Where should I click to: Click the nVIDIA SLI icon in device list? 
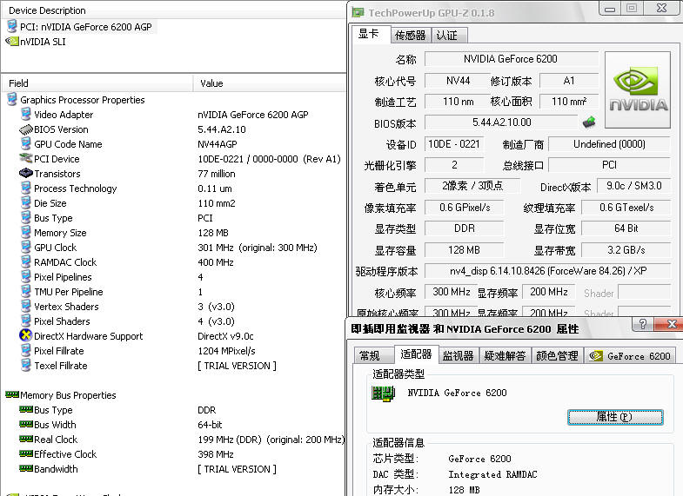pos(12,42)
